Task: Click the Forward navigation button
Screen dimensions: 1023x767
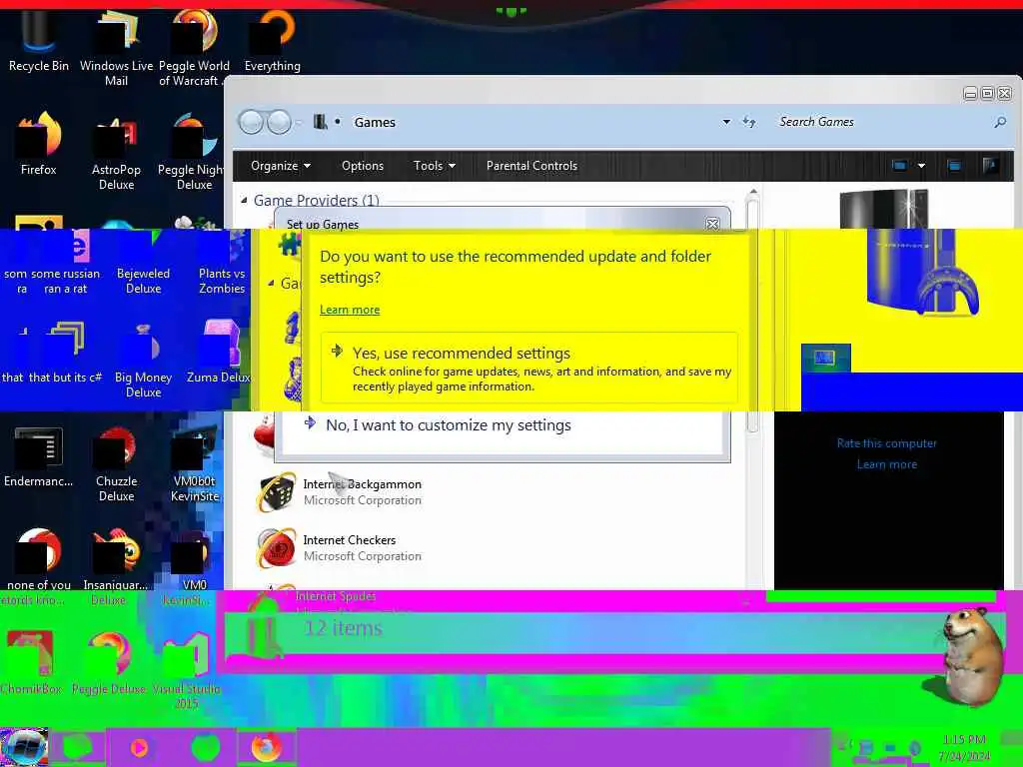Action: 280,122
